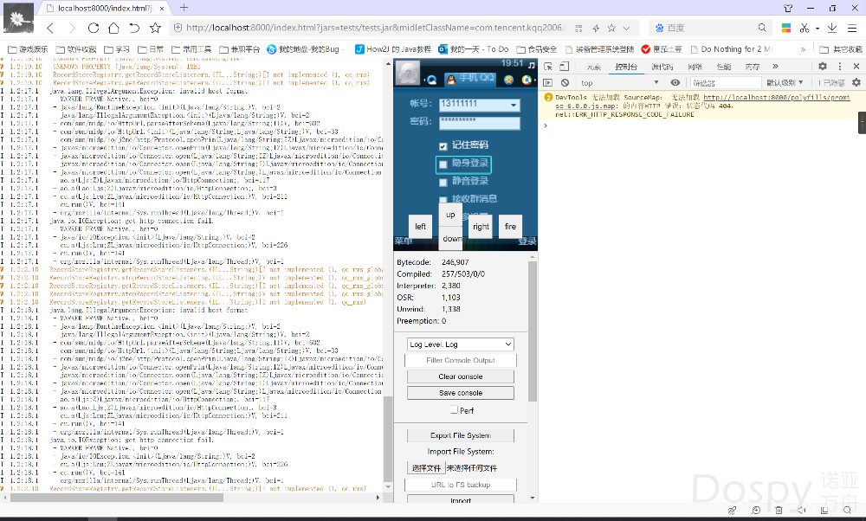Open the Log Level dropdown
The width and height of the screenshot is (866, 521).
click(461, 344)
